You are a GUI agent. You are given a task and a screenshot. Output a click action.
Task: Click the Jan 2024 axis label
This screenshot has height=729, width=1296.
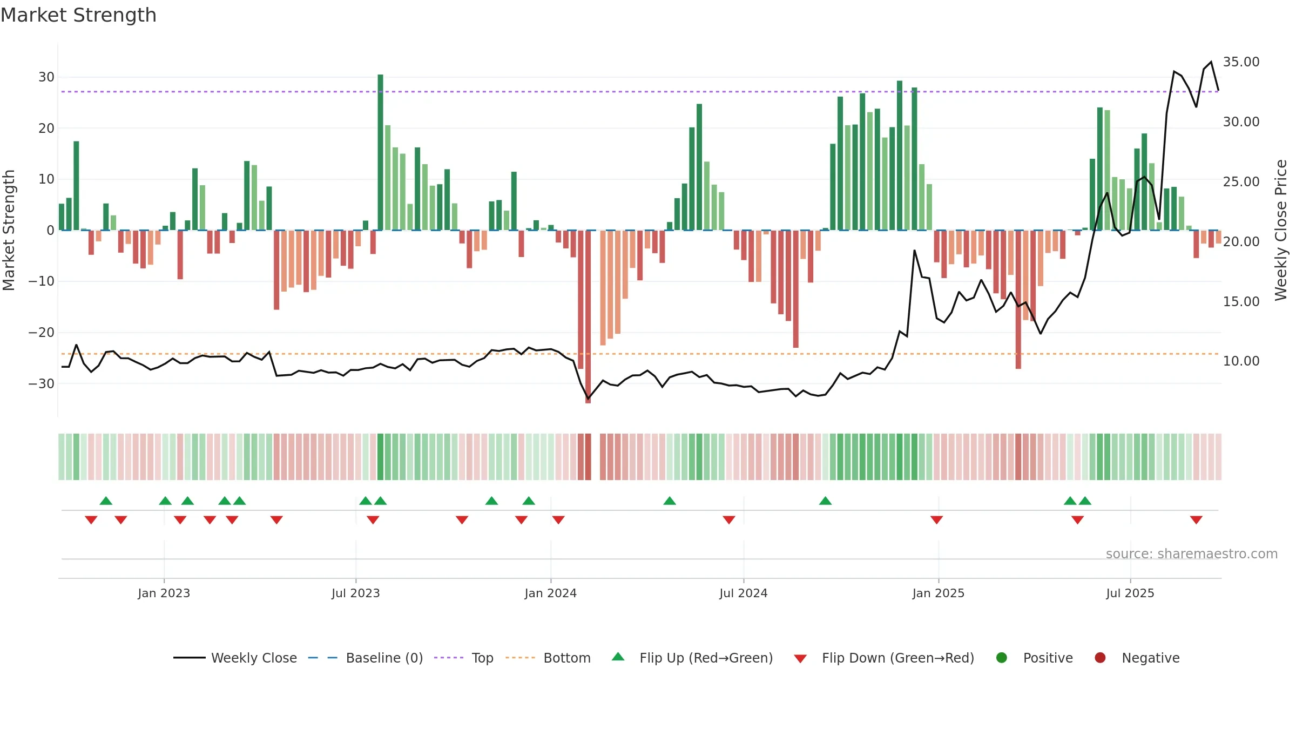tap(551, 593)
